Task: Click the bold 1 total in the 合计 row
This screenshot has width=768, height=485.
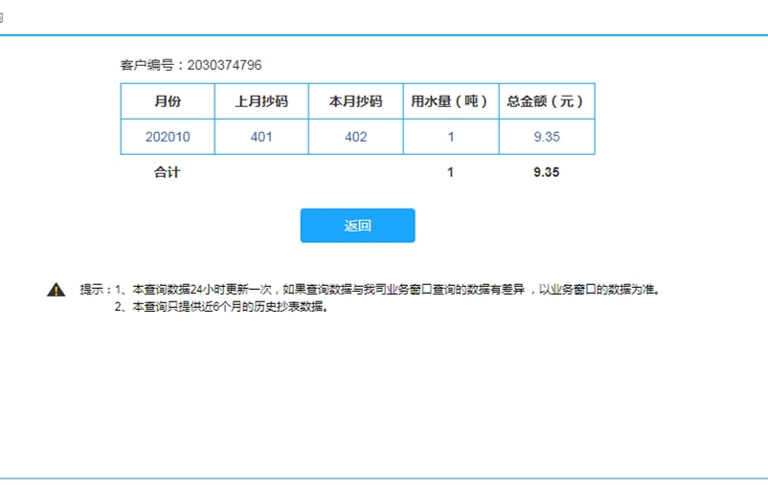Action: [x=450, y=172]
